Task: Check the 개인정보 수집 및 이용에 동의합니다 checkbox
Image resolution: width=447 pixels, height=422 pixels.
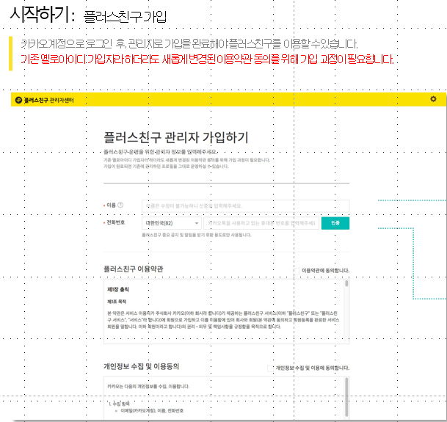Action: (x=270, y=368)
